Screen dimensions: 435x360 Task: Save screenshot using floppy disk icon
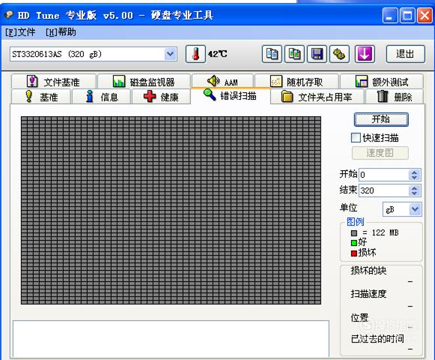317,54
